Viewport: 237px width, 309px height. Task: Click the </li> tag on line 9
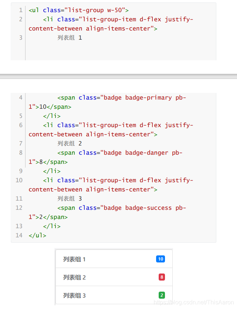pos(52,171)
